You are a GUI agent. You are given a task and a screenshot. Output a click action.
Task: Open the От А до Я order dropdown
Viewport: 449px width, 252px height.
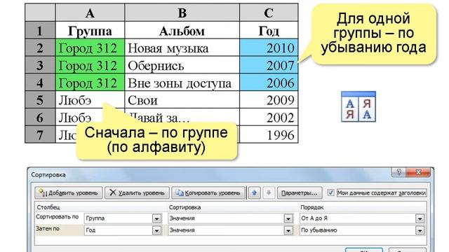[x=420, y=218]
